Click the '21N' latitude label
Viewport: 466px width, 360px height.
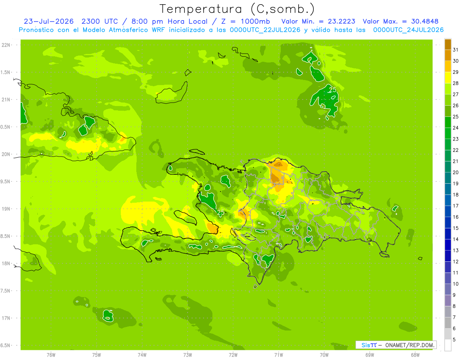pyautogui.click(x=6, y=99)
